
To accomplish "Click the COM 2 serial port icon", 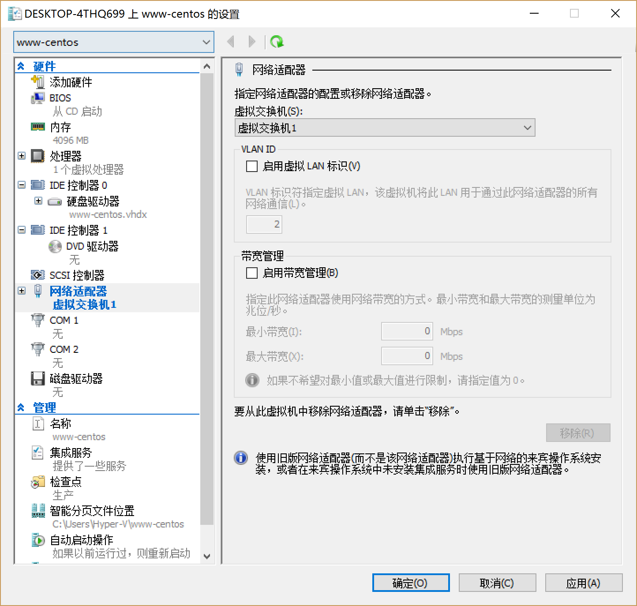I will tap(38, 349).
